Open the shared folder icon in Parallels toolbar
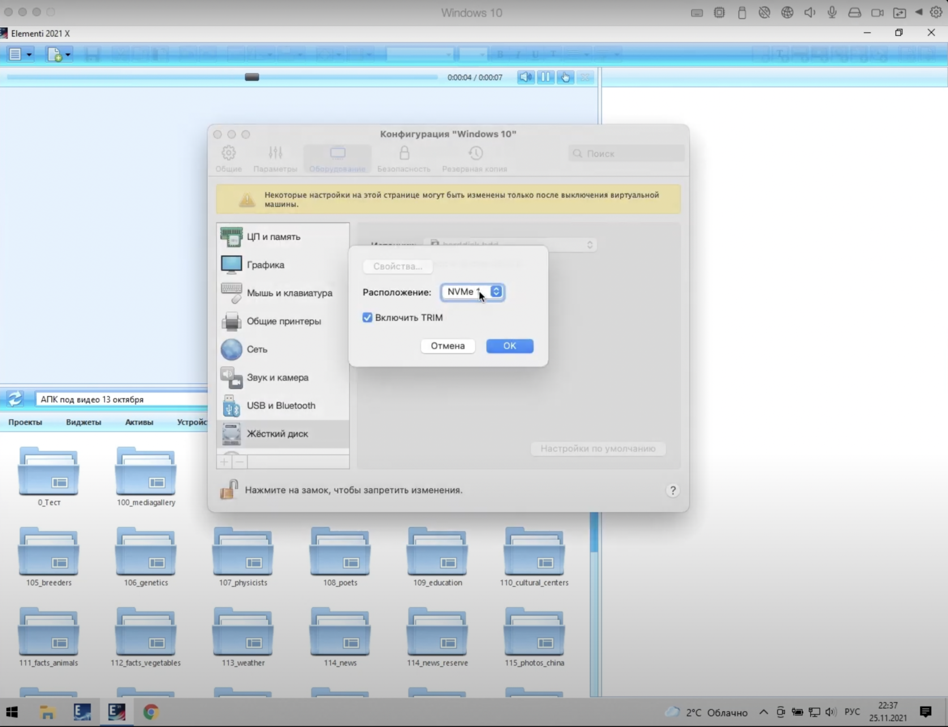Screen dimensions: 948x727 pyautogui.click(x=899, y=12)
